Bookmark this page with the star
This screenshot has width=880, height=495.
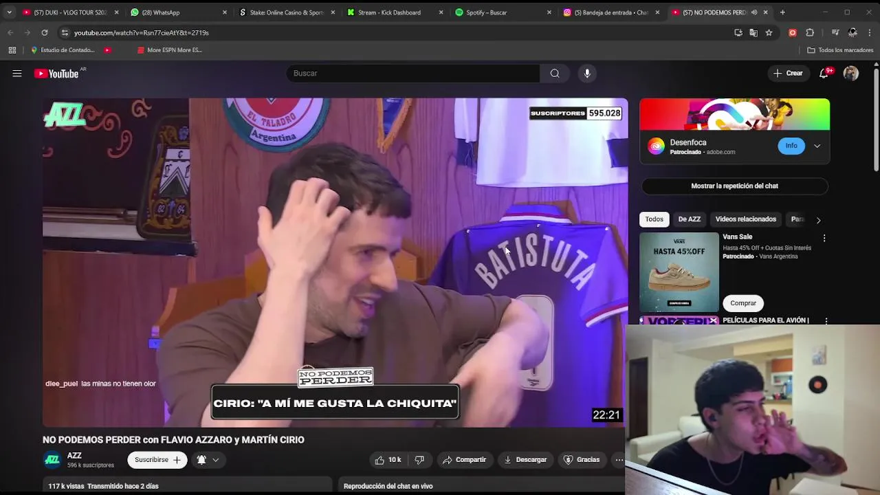(x=769, y=32)
